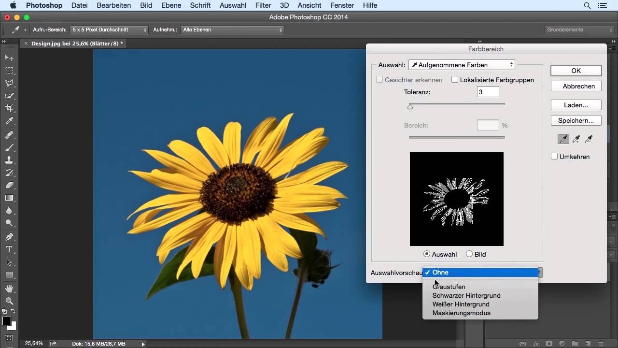Click the add layer mask icon
The width and height of the screenshot is (618, 348).
[549, 344]
